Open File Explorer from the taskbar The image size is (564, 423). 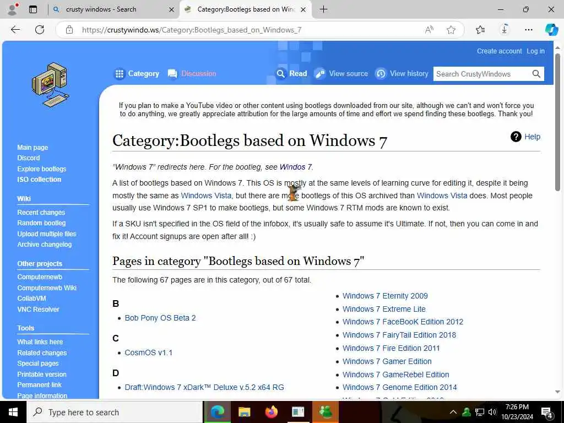point(244,412)
